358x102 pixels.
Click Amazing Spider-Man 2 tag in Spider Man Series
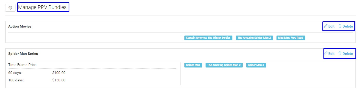[224, 65]
